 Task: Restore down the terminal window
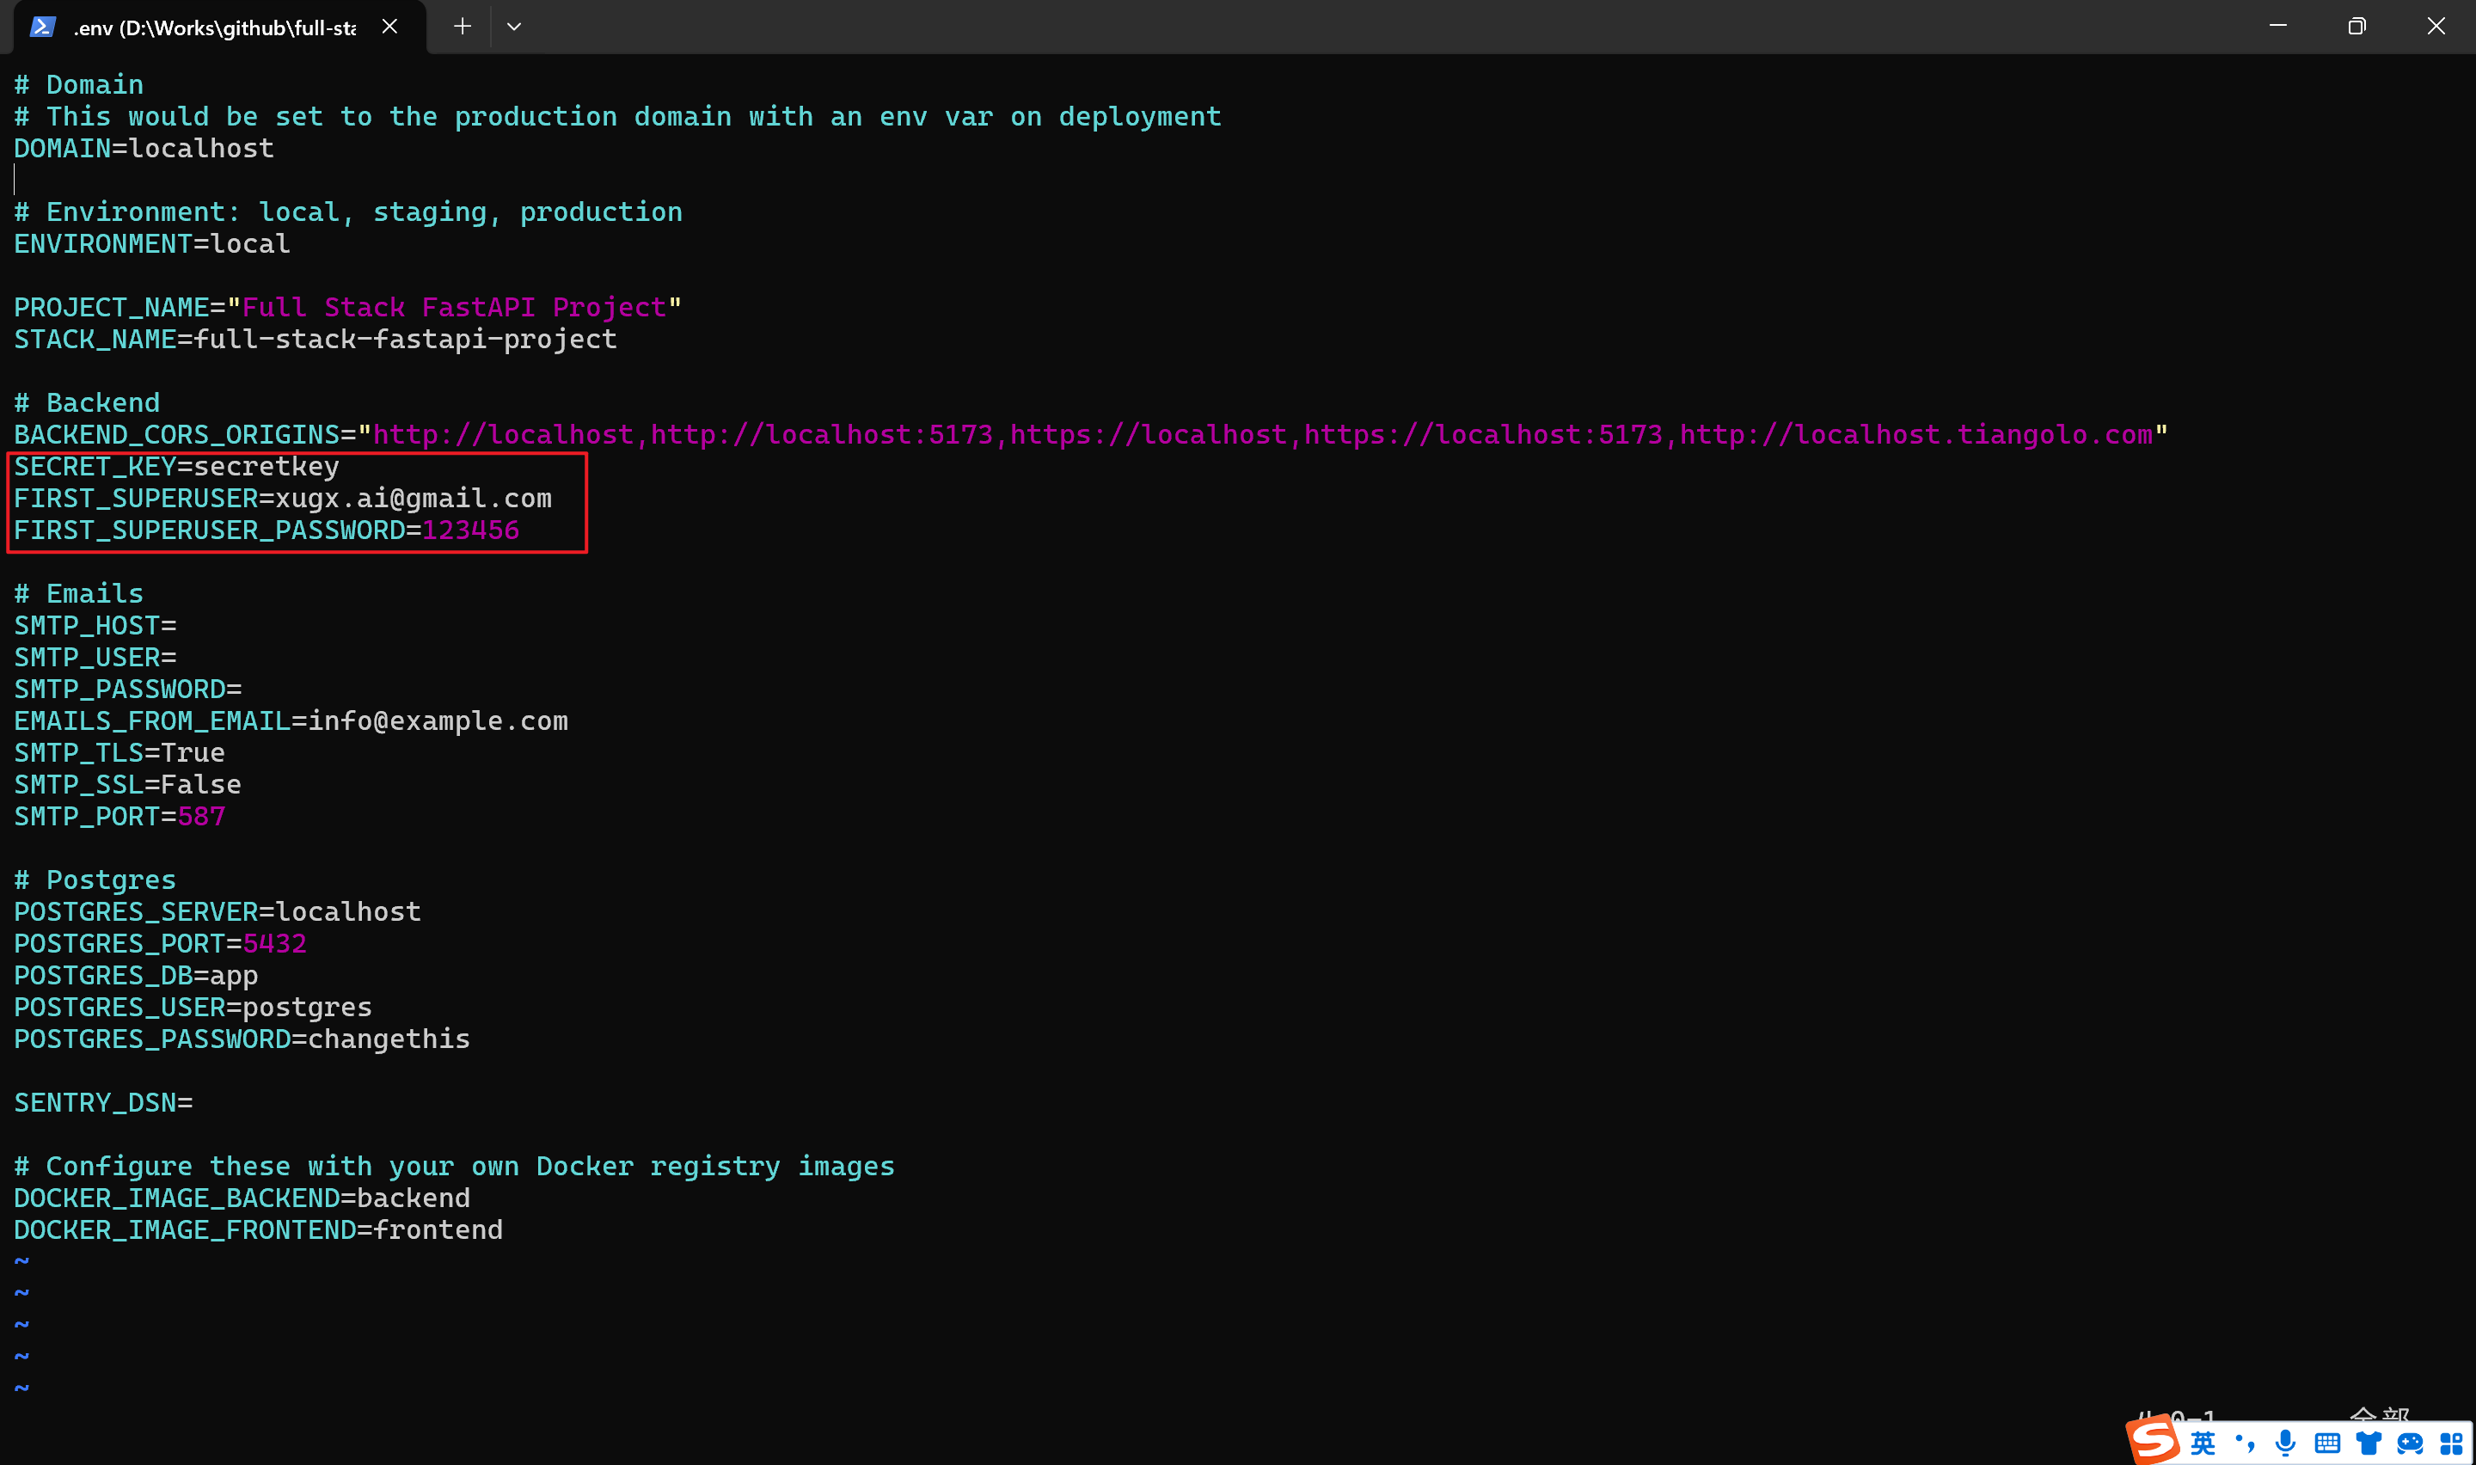(x=2356, y=27)
